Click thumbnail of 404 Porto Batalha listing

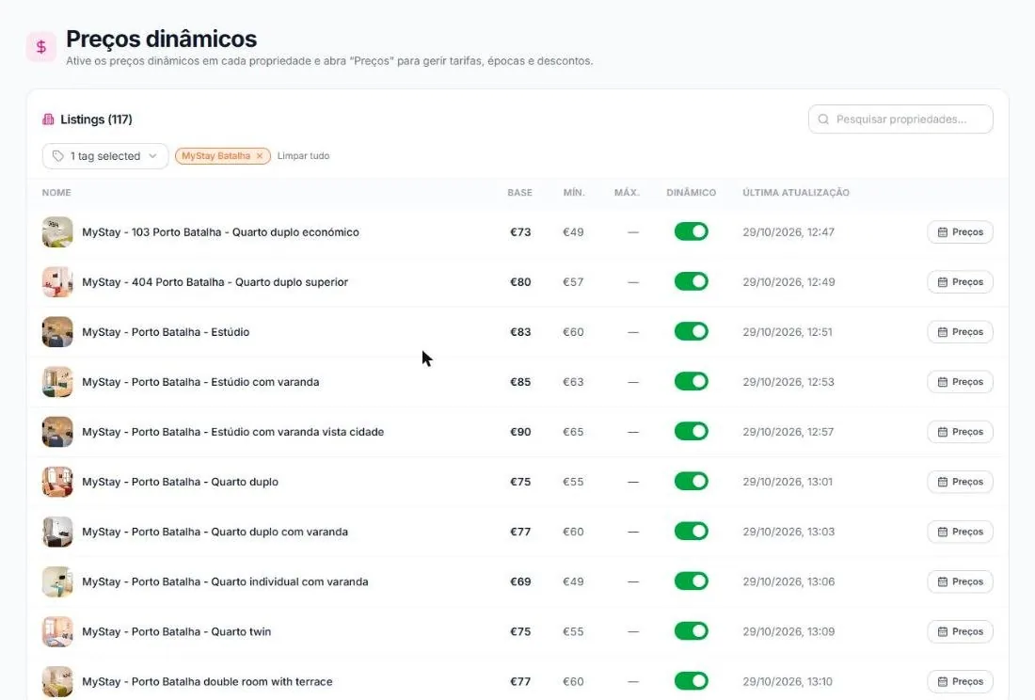pyautogui.click(x=57, y=281)
